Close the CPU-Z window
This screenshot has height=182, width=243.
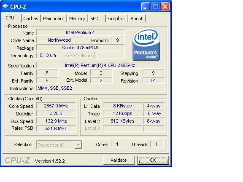click(165, 6)
